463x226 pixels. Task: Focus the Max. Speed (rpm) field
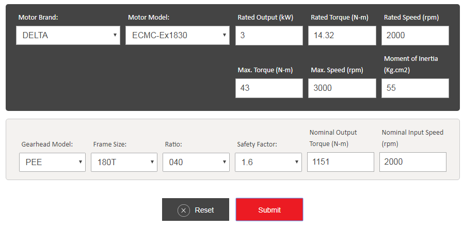tap(342, 88)
